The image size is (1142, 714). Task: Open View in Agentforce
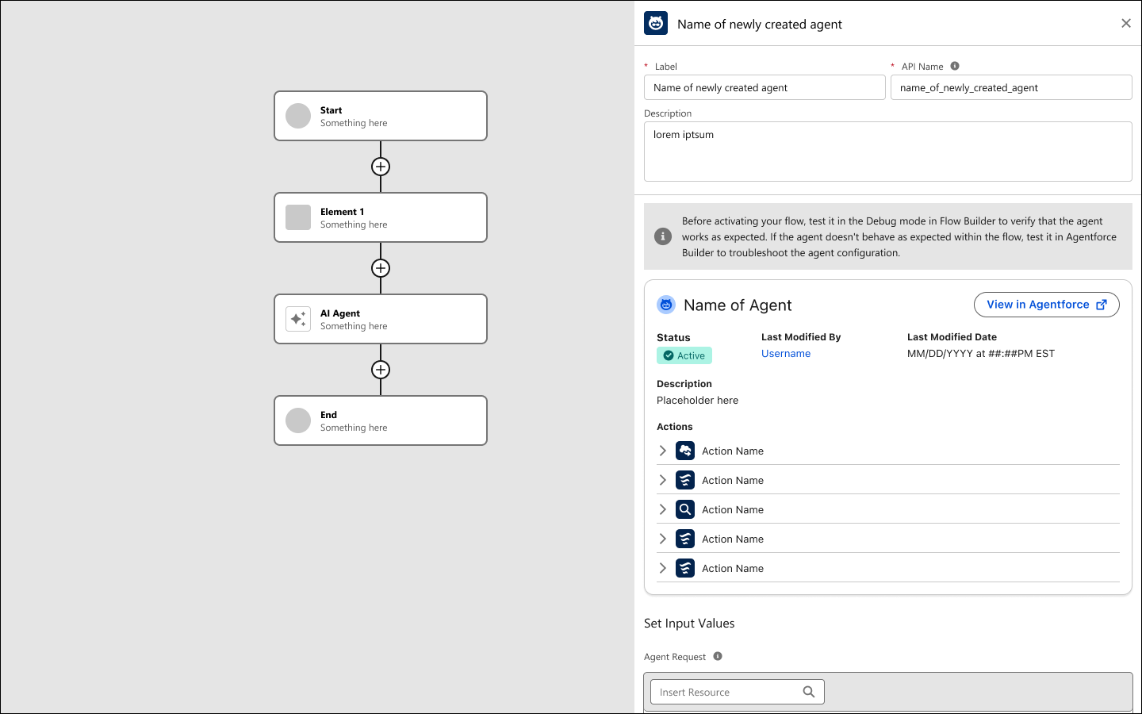[1047, 305]
